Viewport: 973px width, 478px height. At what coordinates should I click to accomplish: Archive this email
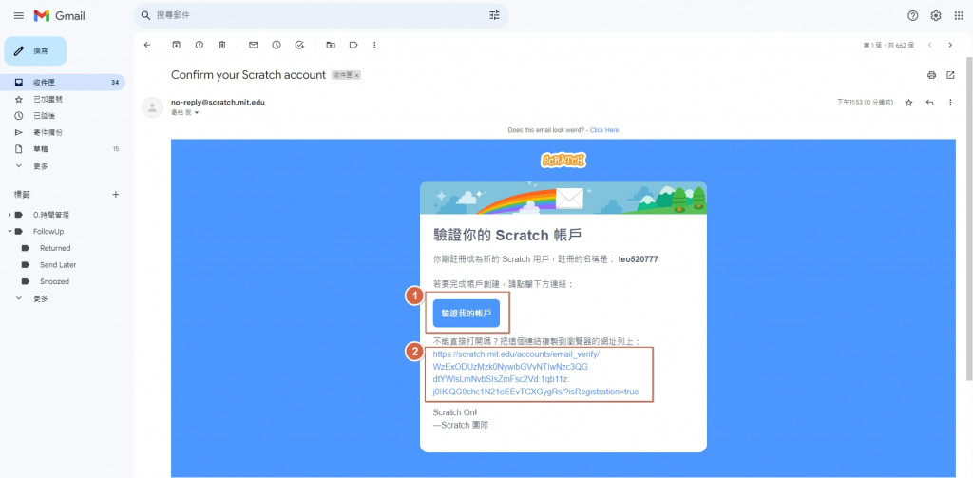176,45
